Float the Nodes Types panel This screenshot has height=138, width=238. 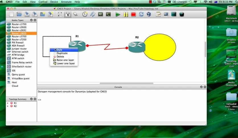click(31, 20)
